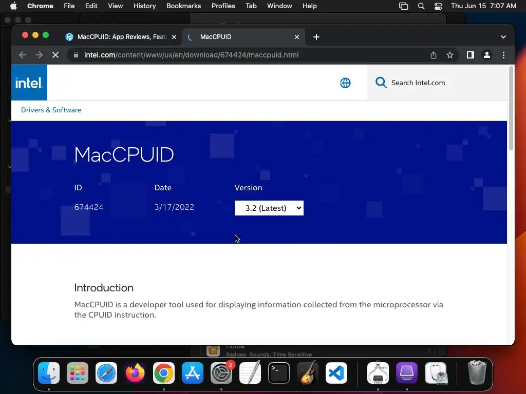Open Trash from the Dock
This screenshot has width=526, height=394.
coord(477,372)
